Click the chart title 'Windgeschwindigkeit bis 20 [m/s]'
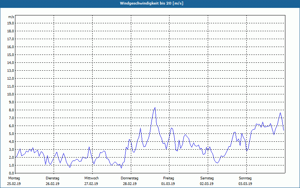Viewport: 300px width, 188px height. (x=151, y=3)
